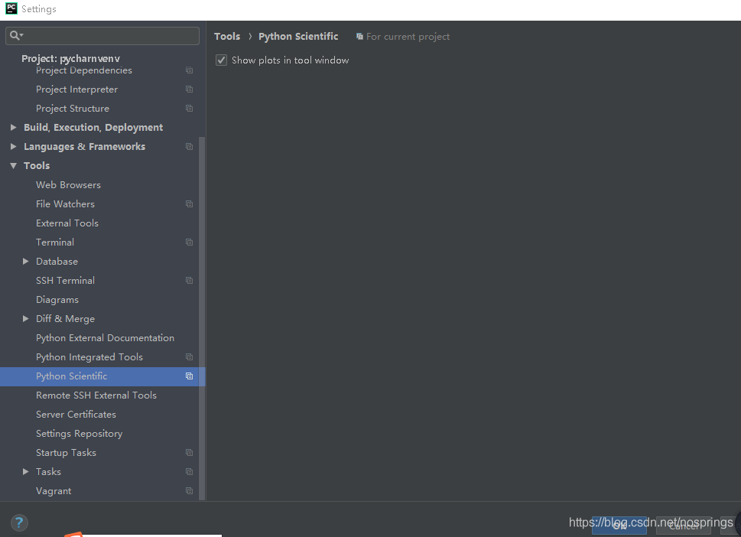Screen dimensions: 741x537
Task: Click project-level icon beside File Watchers
Action: [189, 203]
